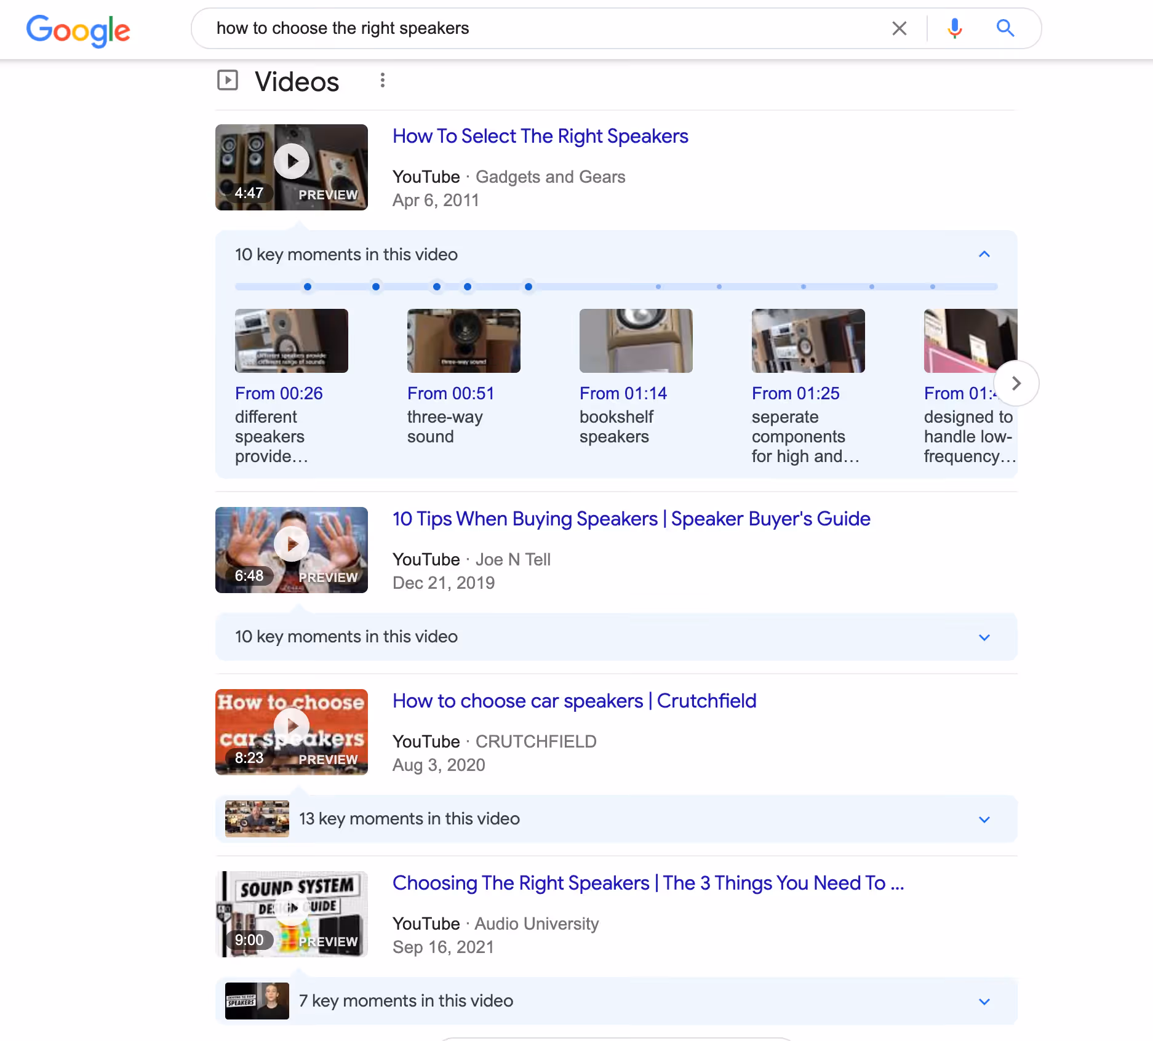Viewport: 1153px width, 1041px height.
Task: Click the 'Audio University' channel text
Action: click(537, 924)
